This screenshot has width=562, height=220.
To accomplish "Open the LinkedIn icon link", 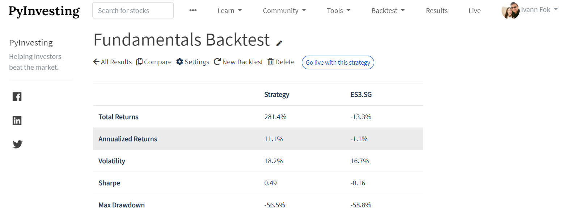I will pos(17,120).
